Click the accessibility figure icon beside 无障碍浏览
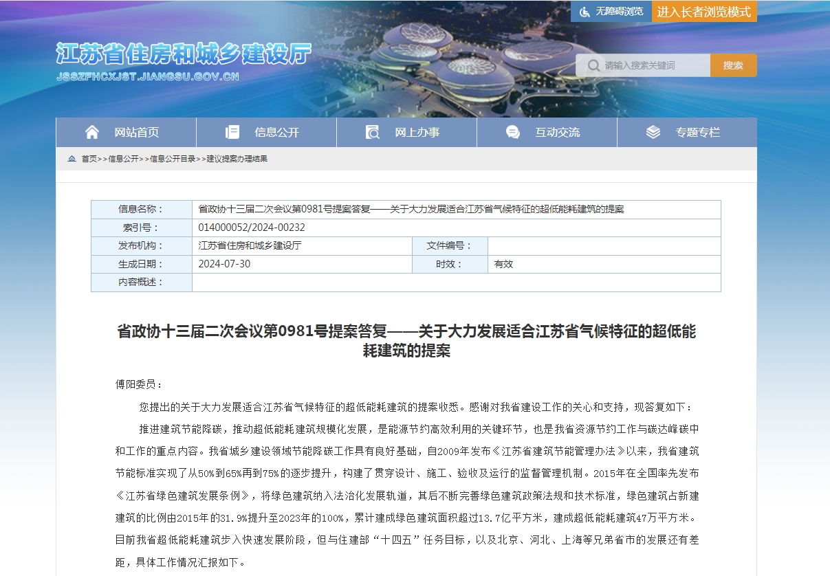This screenshot has width=830, height=576. point(585,11)
